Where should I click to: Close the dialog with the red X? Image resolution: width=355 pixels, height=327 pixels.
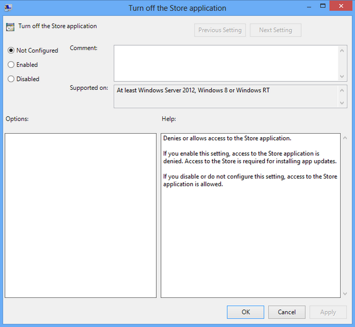341,6
